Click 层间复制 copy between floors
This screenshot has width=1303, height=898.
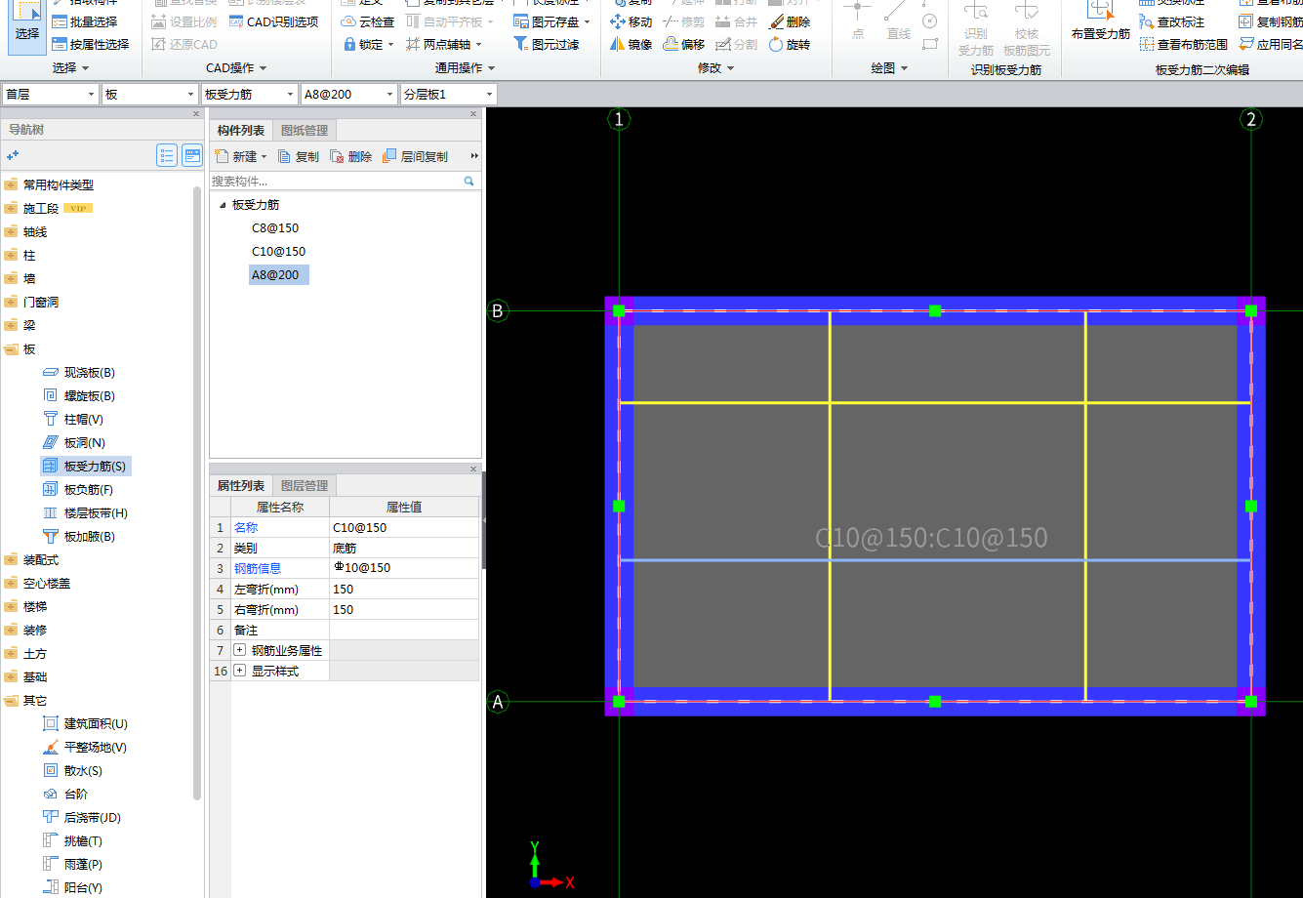pyautogui.click(x=415, y=156)
